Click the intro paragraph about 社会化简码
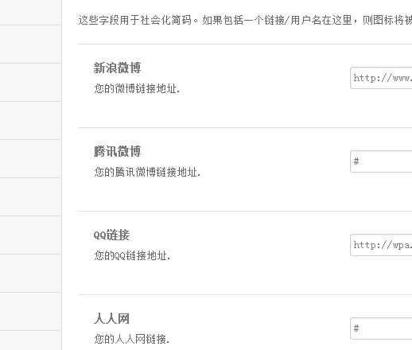The width and height of the screenshot is (412, 350). pyautogui.click(x=245, y=20)
